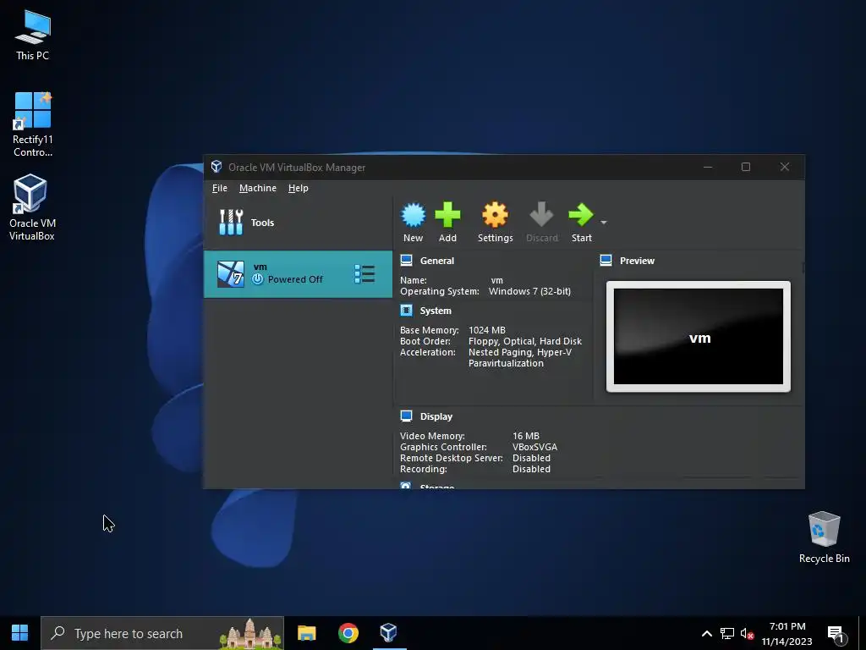Open the Windows Start menu
This screenshot has height=650, width=866.
(20, 633)
